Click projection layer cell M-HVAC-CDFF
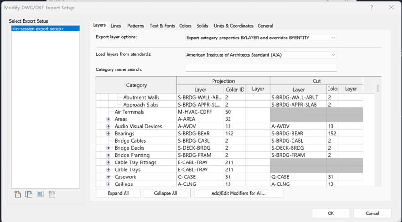This screenshot has height=222, width=402. point(200,112)
